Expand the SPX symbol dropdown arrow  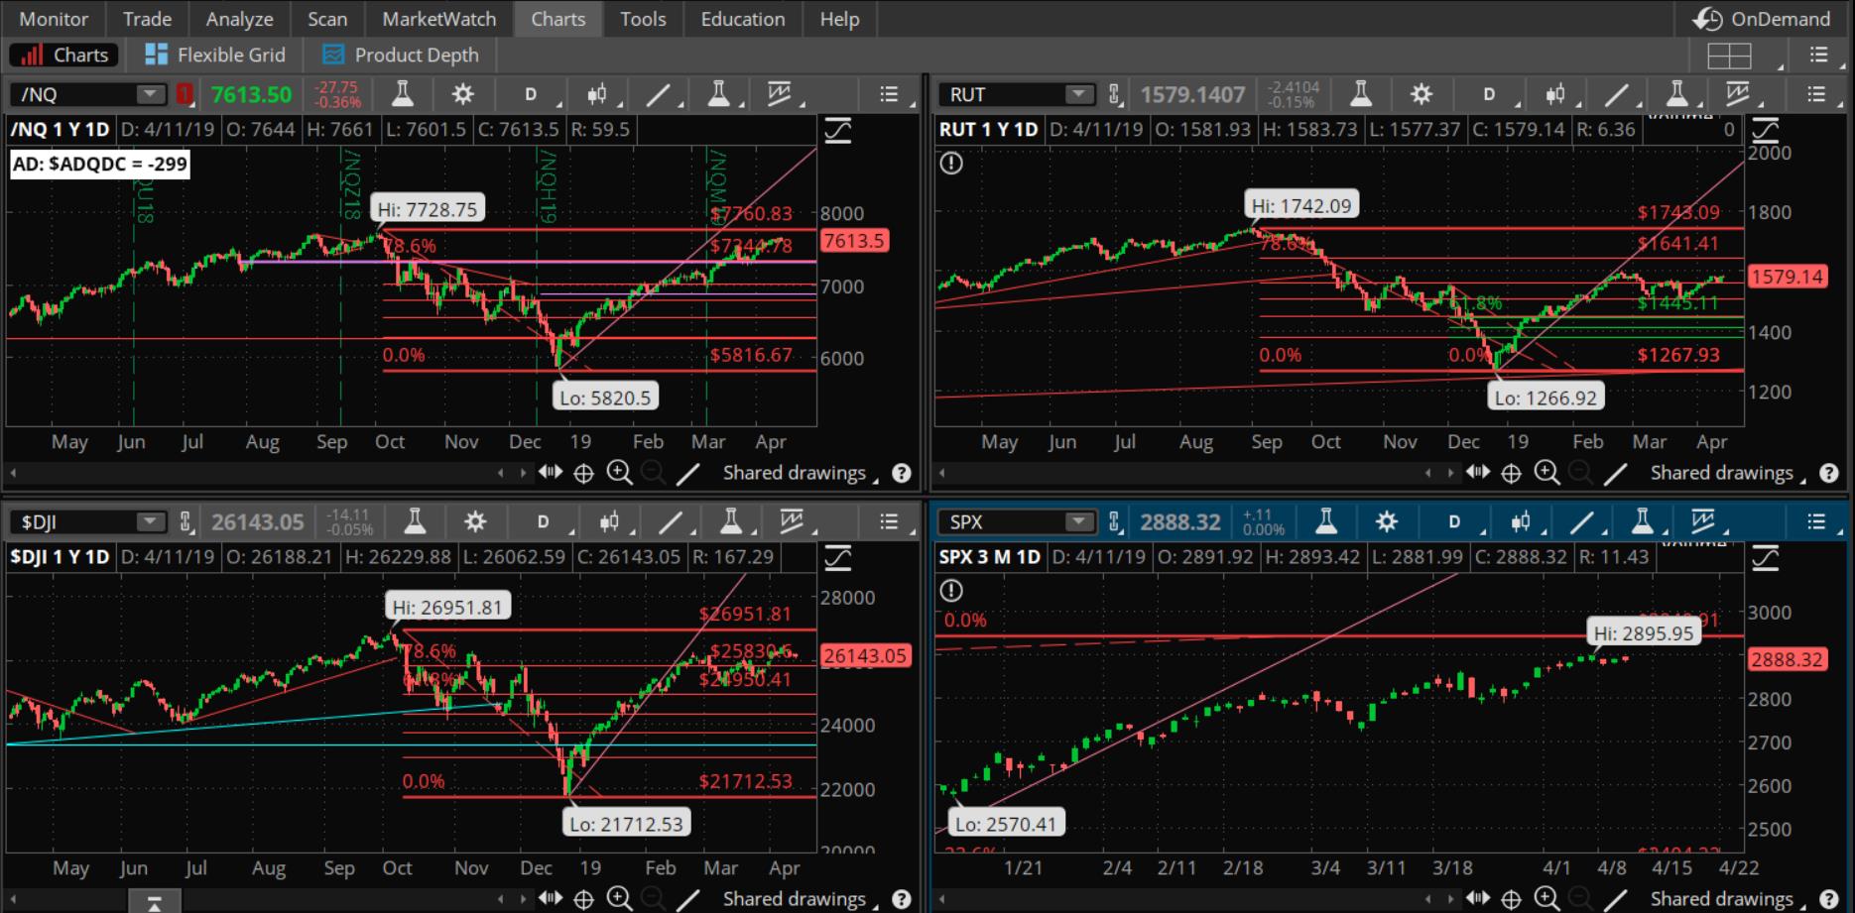1077,521
